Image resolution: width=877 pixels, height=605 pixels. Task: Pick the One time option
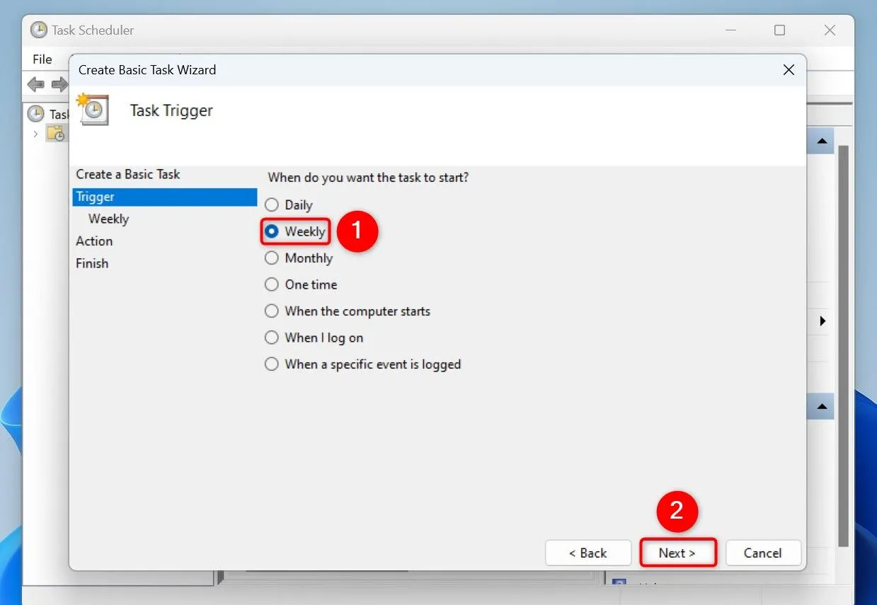point(272,284)
